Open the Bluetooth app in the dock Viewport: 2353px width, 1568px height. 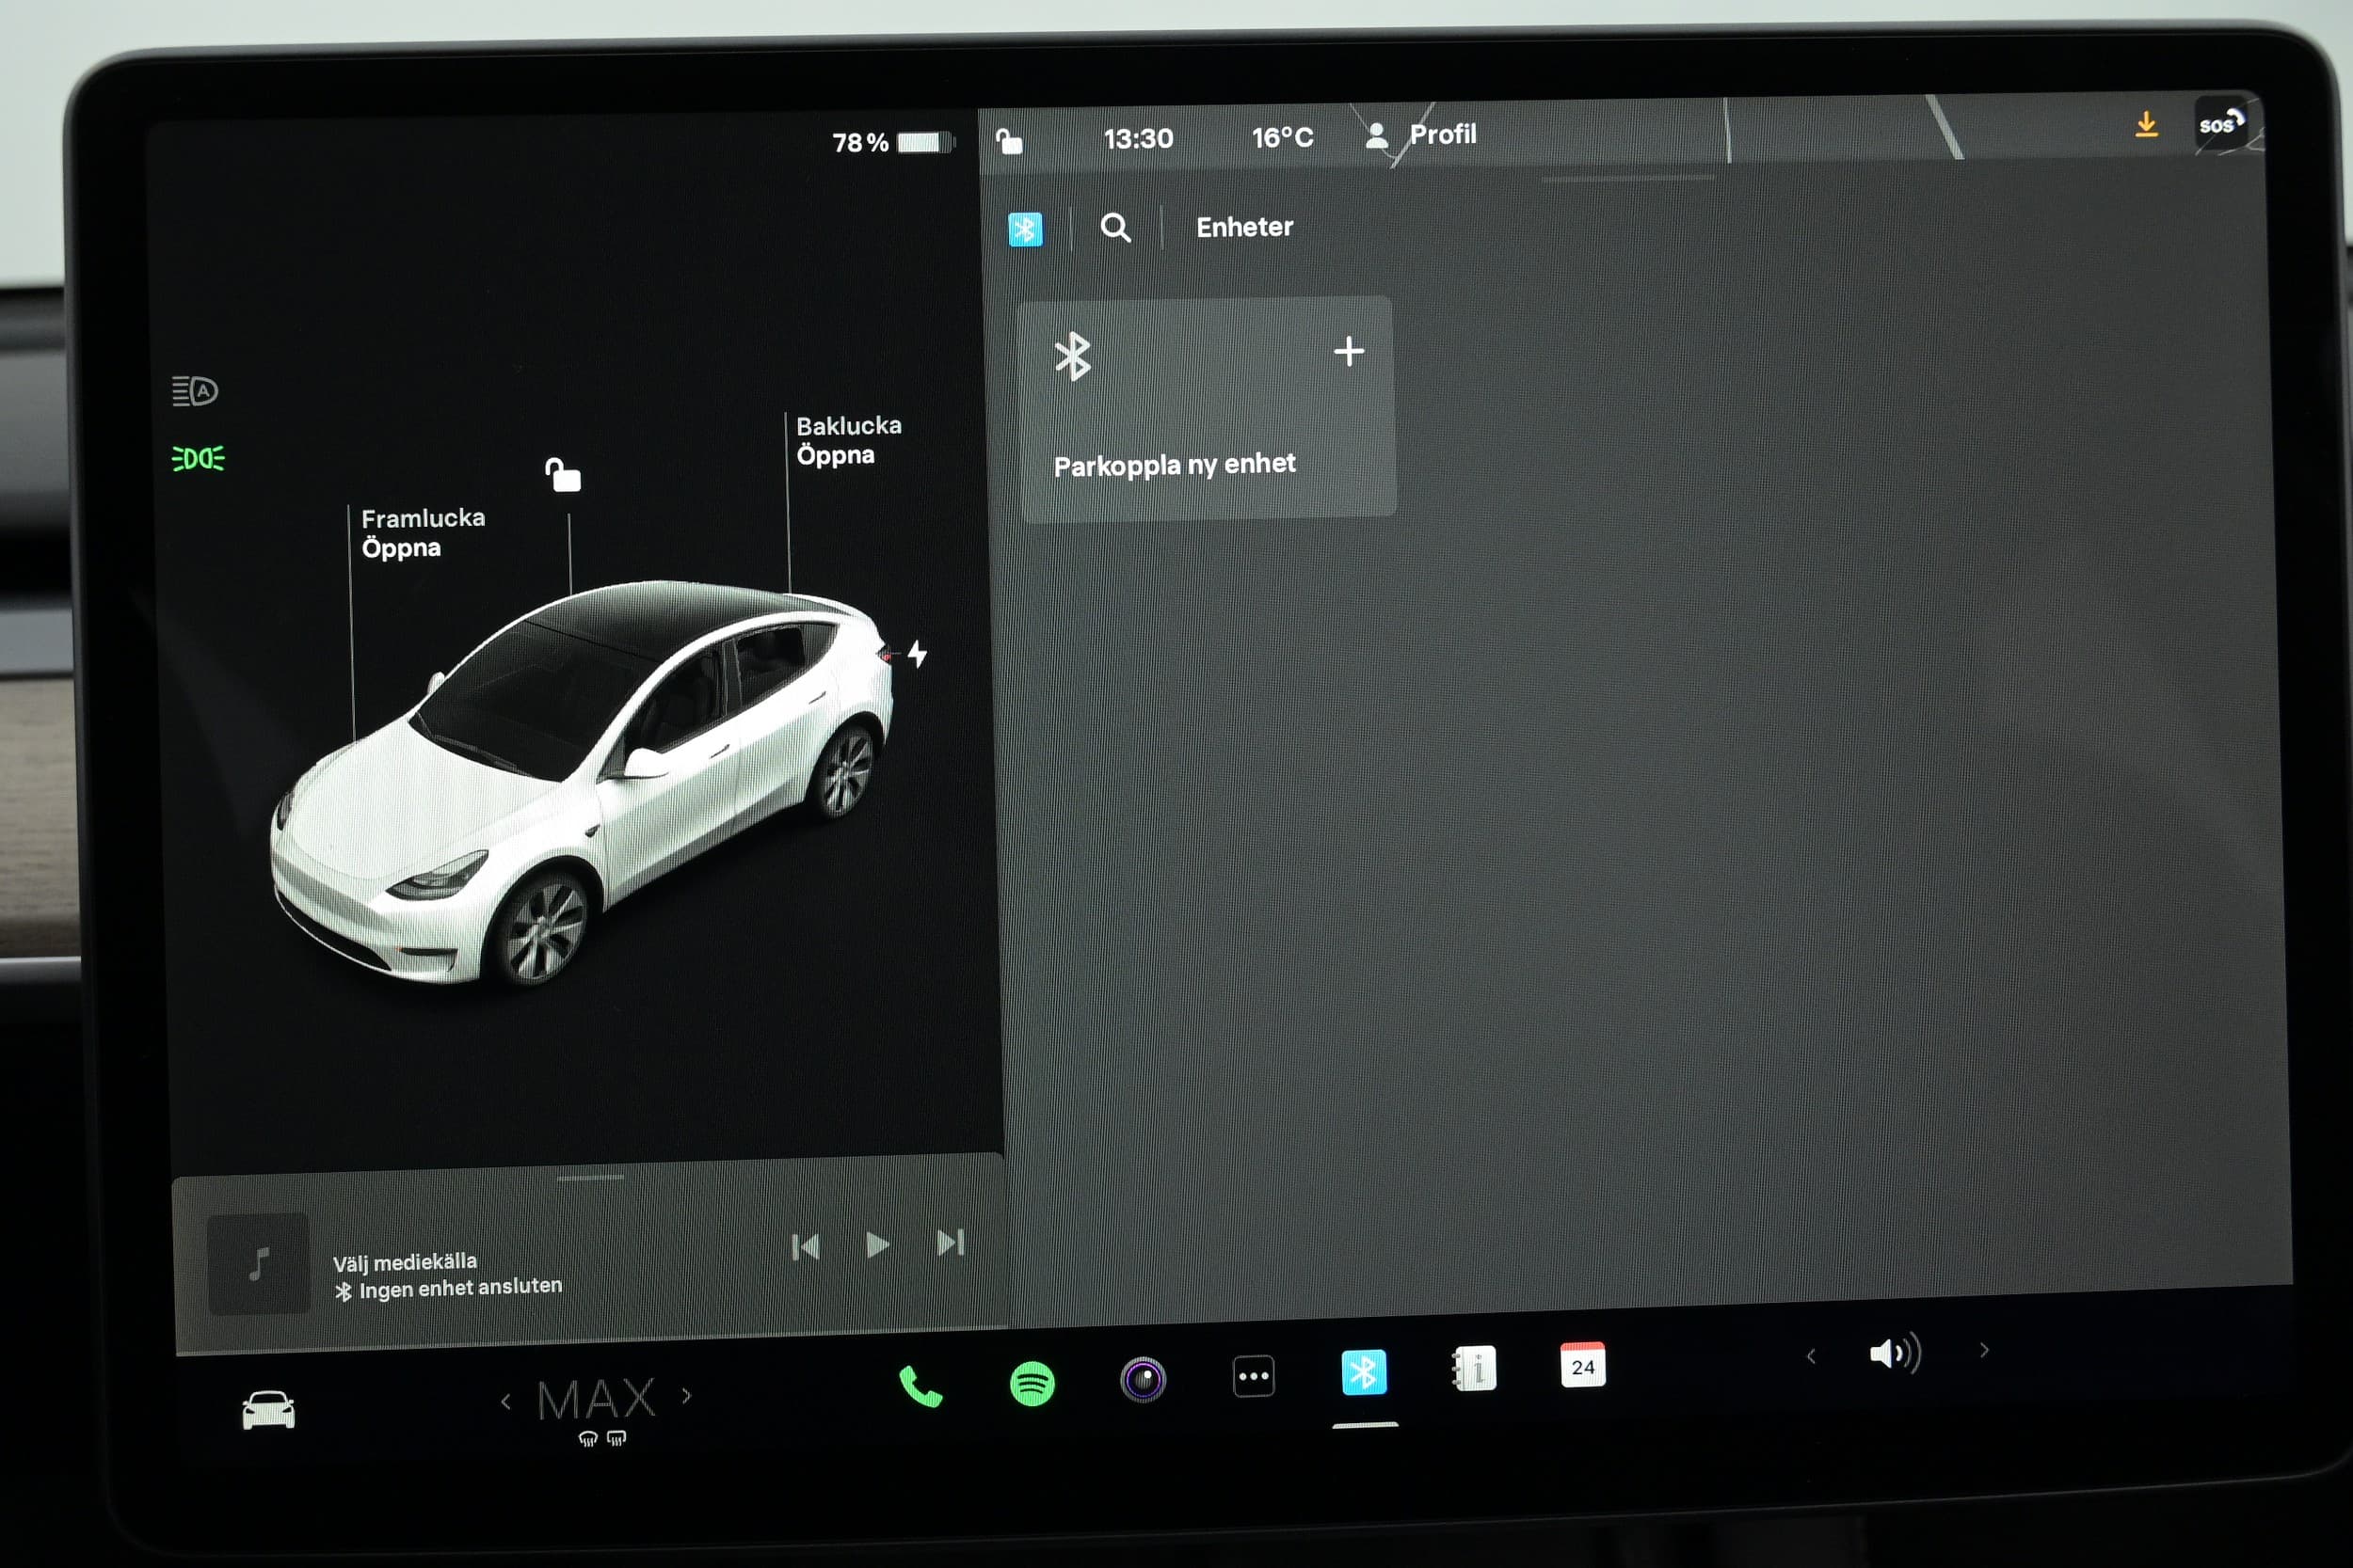click(x=1364, y=1373)
